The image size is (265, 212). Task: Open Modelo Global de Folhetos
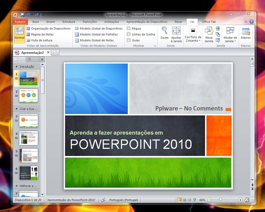pos(96,34)
